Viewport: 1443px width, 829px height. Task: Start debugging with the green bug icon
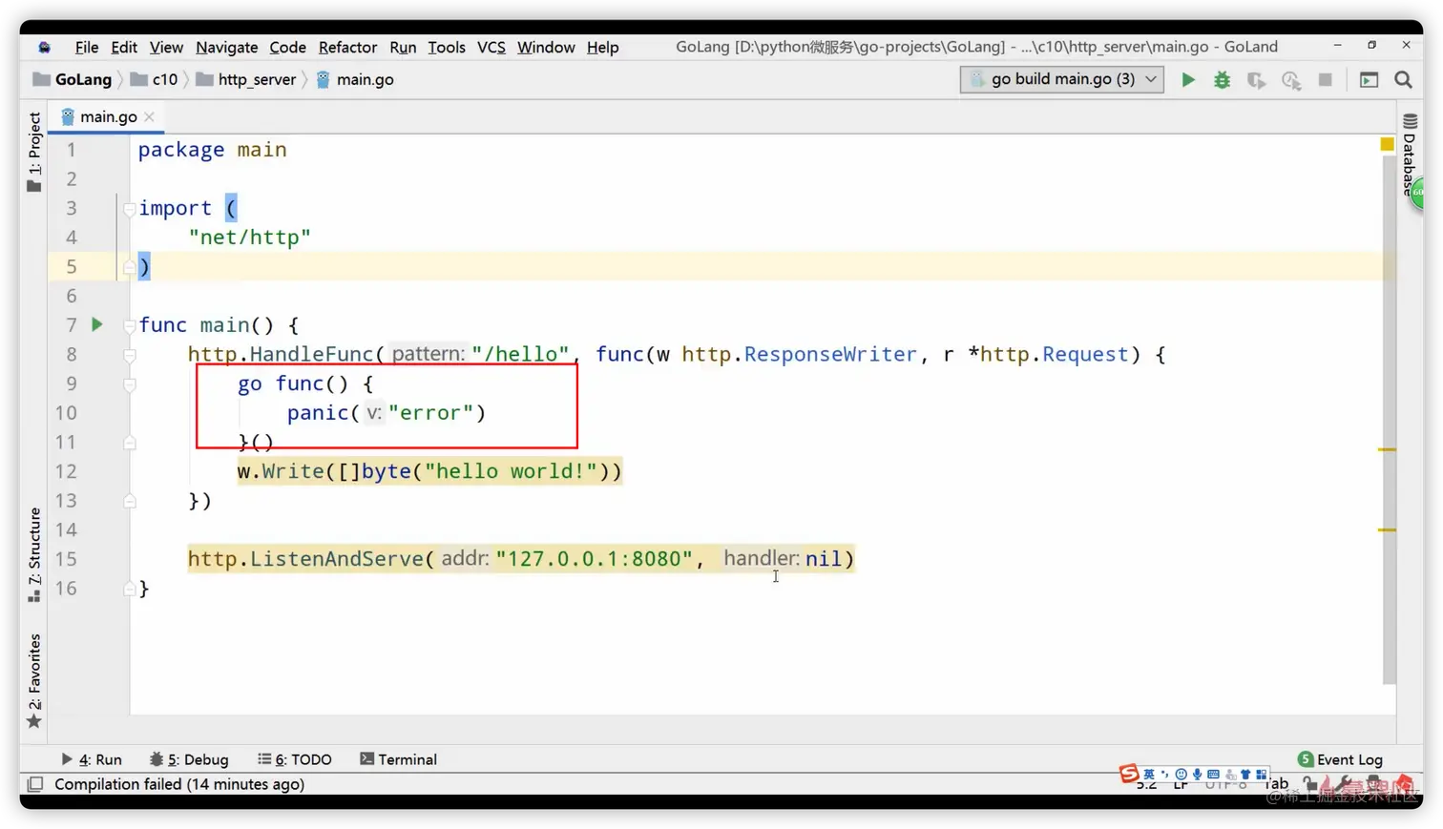point(1222,80)
